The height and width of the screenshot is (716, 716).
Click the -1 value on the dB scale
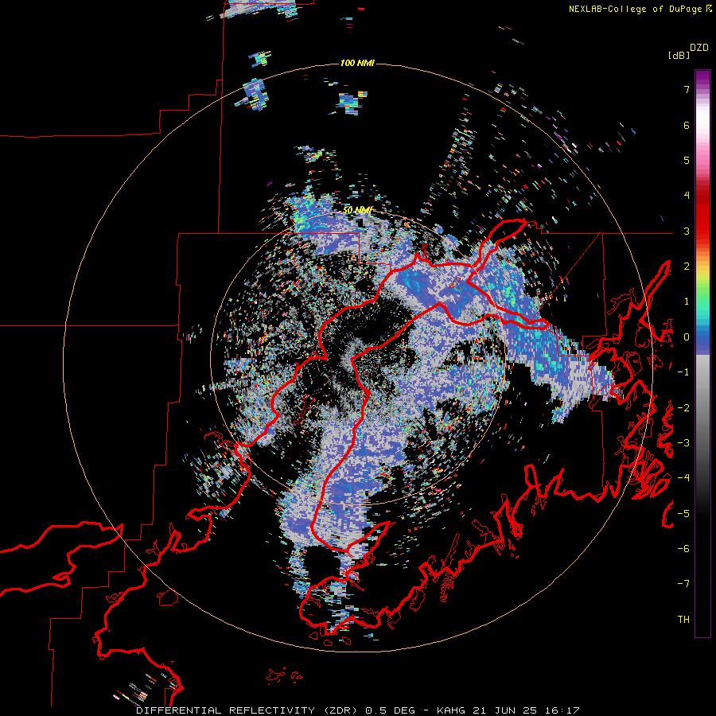(x=683, y=372)
